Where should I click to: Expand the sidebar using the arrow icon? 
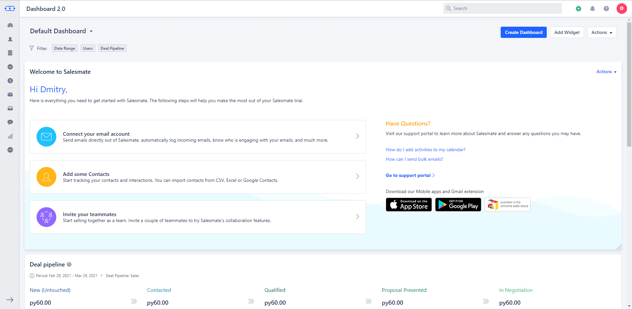10,300
